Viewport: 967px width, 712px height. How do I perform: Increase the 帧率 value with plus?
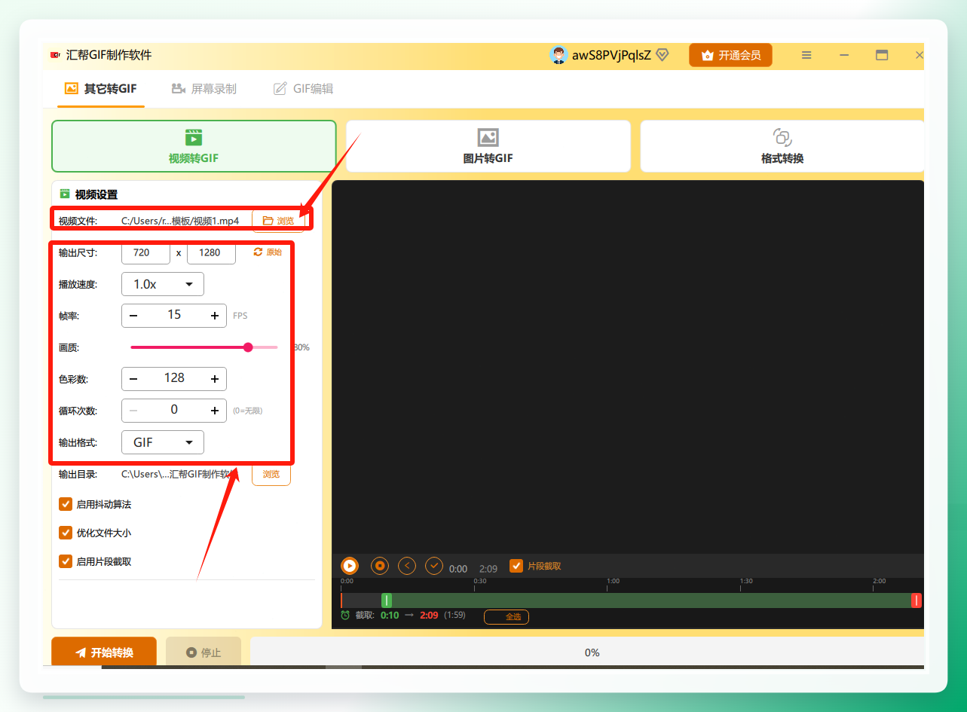click(215, 316)
